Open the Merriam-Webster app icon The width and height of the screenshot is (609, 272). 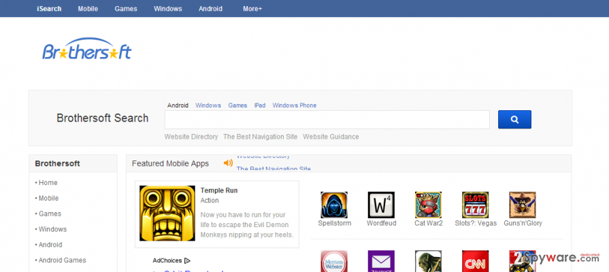[334, 261]
